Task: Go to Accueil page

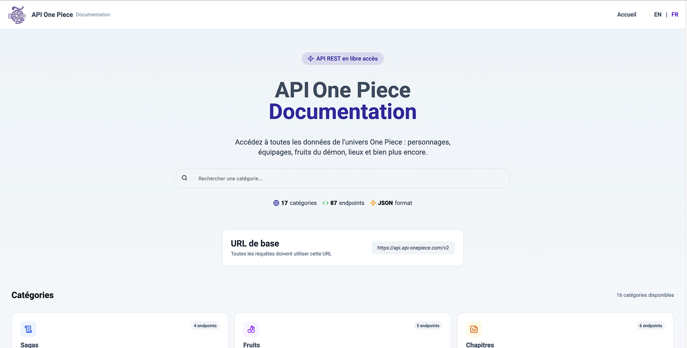Action: 627,15
